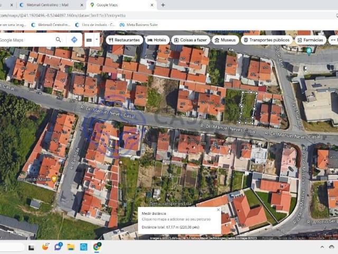The image size is (338, 254).
Task: Open Webmail Centralim bookmark
Action: [51, 25]
